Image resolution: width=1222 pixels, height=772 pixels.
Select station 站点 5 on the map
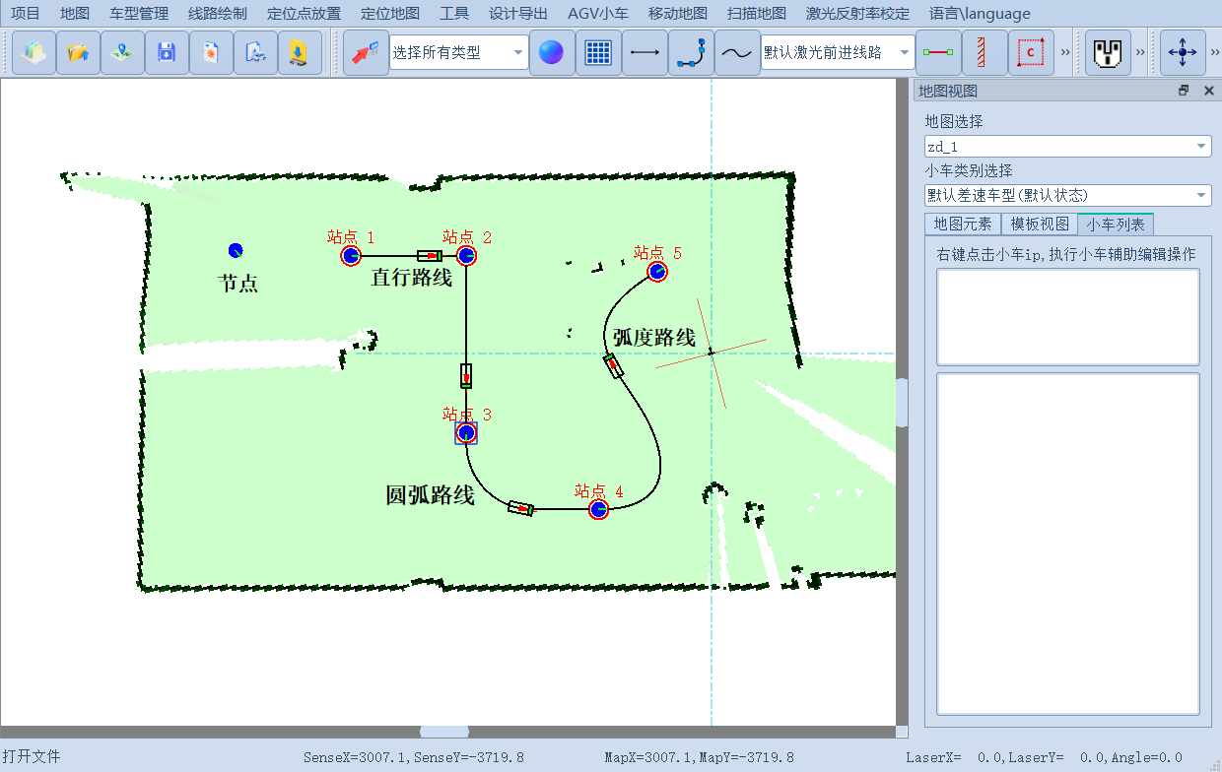(657, 271)
